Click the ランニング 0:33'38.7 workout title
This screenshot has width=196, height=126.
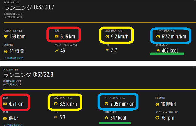[x=29, y=7]
